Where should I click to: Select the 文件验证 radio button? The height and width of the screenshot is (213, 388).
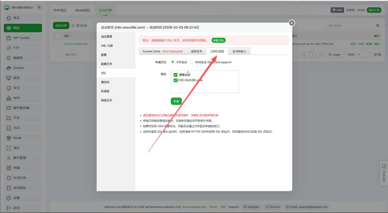click(x=173, y=62)
